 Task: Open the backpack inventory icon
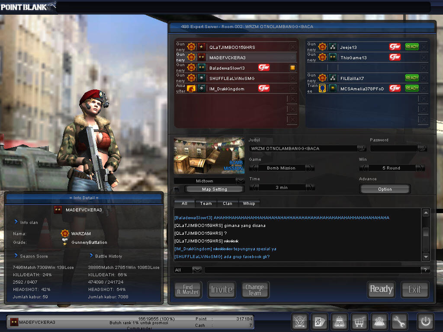339,322
